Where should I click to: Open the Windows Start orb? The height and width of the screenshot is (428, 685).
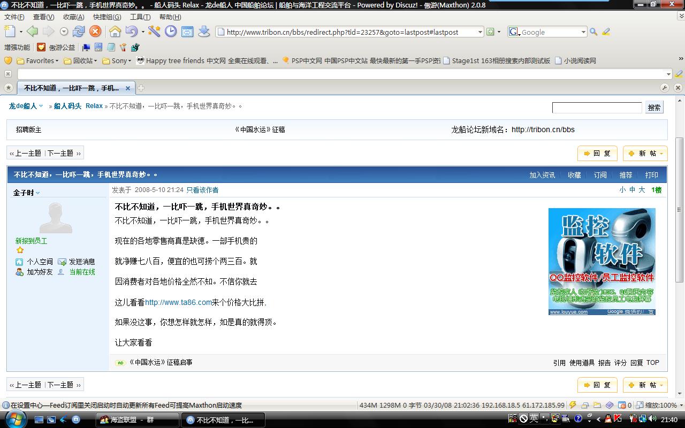point(14,419)
